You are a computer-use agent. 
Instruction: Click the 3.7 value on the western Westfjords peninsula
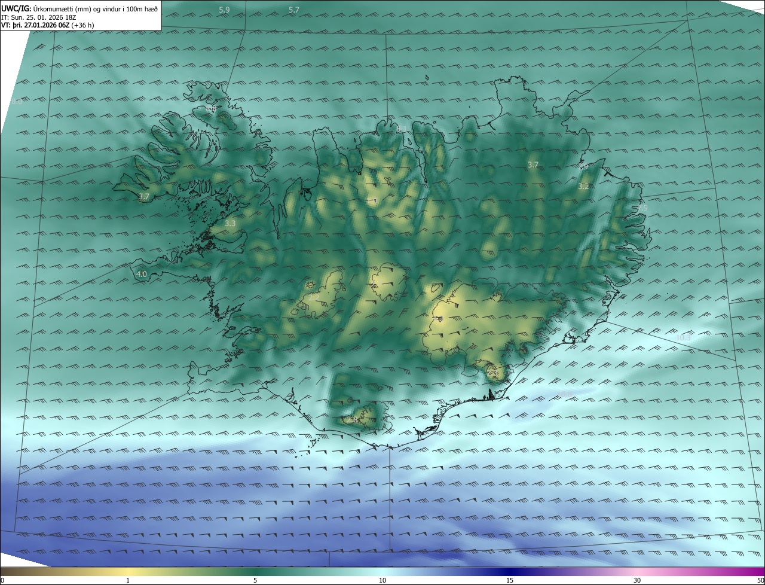point(143,196)
